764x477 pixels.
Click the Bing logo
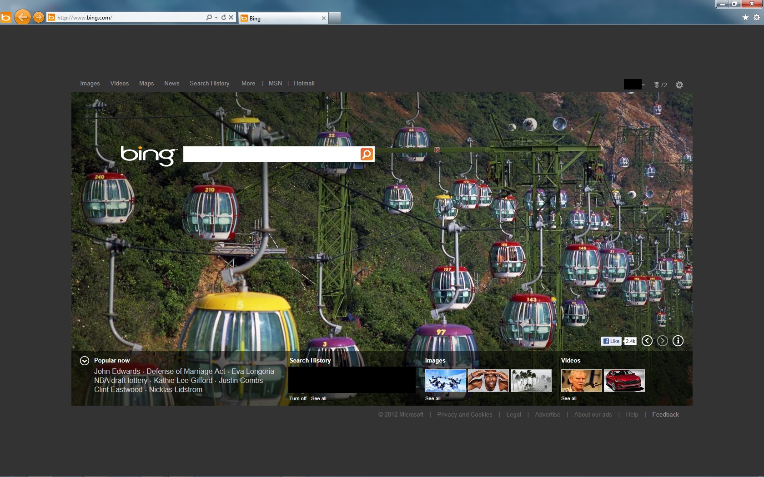pyautogui.click(x=148, y=155)
